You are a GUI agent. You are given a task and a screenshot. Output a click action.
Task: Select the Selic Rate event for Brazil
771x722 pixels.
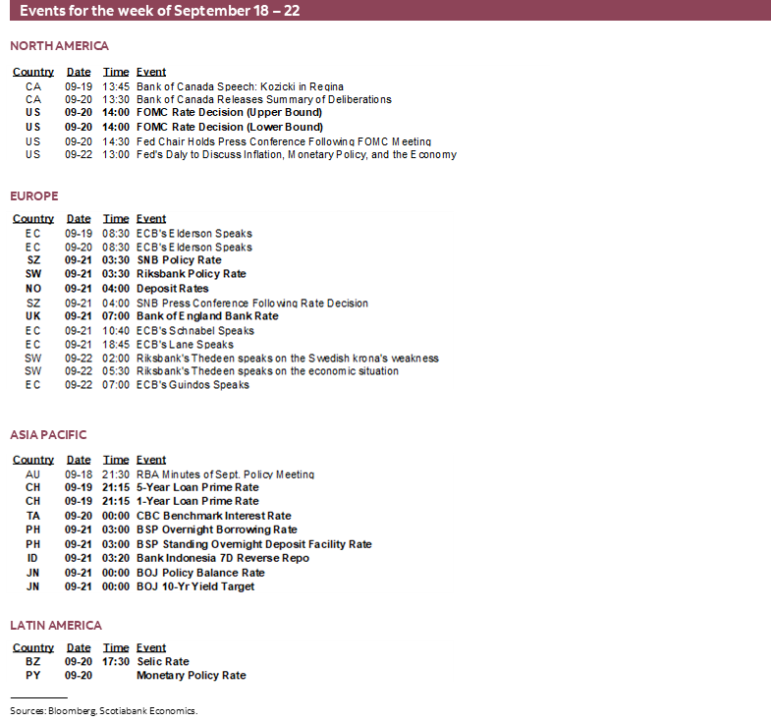pos(163,662)
